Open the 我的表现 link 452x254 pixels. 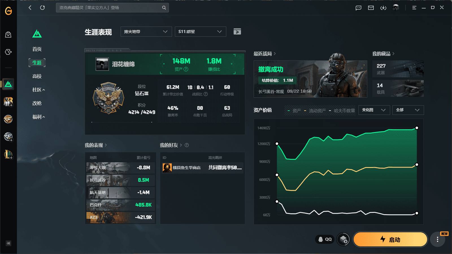(x=96, y=145)
